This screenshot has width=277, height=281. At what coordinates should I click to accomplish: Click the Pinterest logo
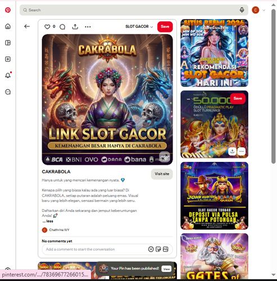(8, 10)
